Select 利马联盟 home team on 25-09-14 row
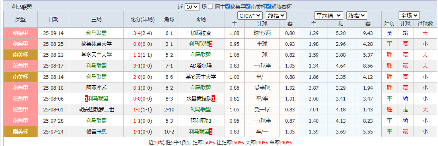The height and width of the screenshot is (146, 438). click(x=97, y=33)
